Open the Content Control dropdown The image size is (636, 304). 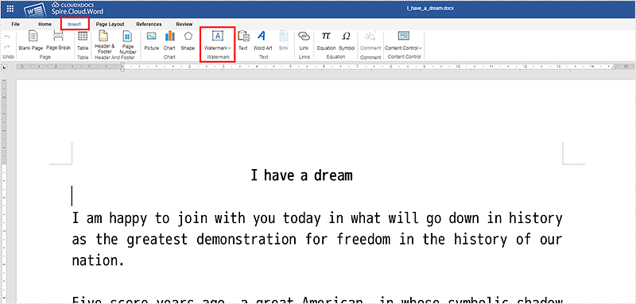point(404,41)
